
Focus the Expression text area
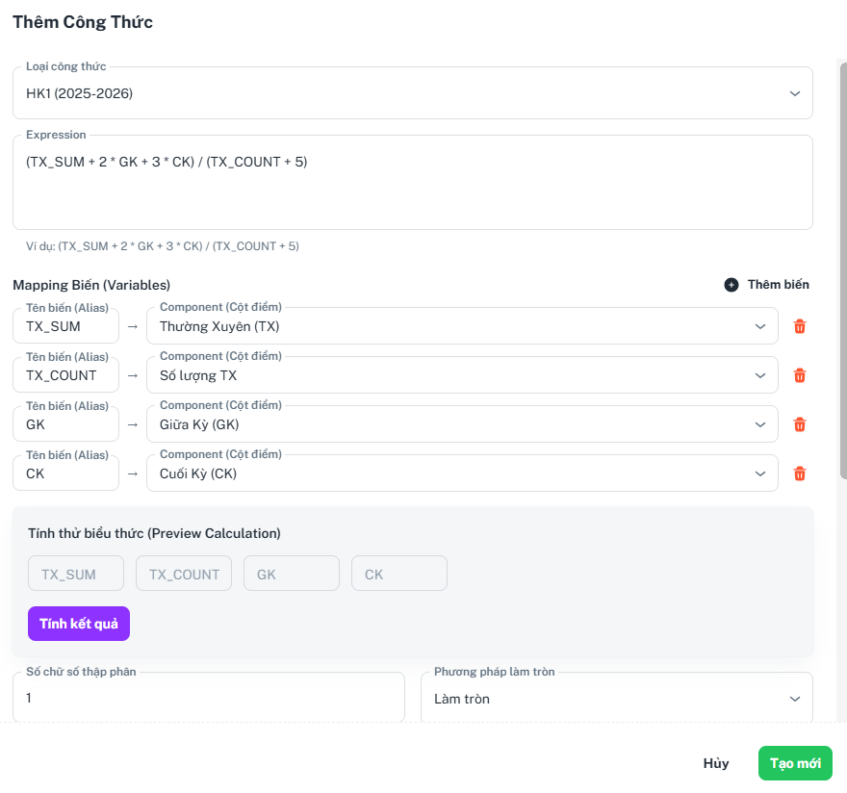(413, 183)
